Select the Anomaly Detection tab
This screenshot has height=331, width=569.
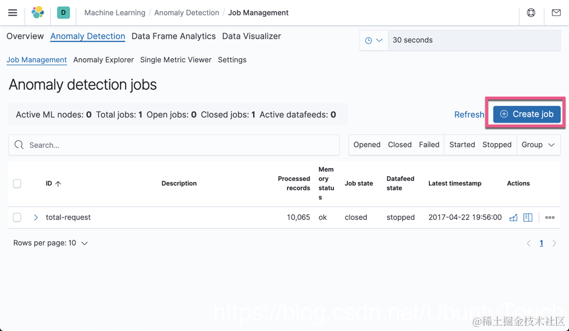(88, 36)
